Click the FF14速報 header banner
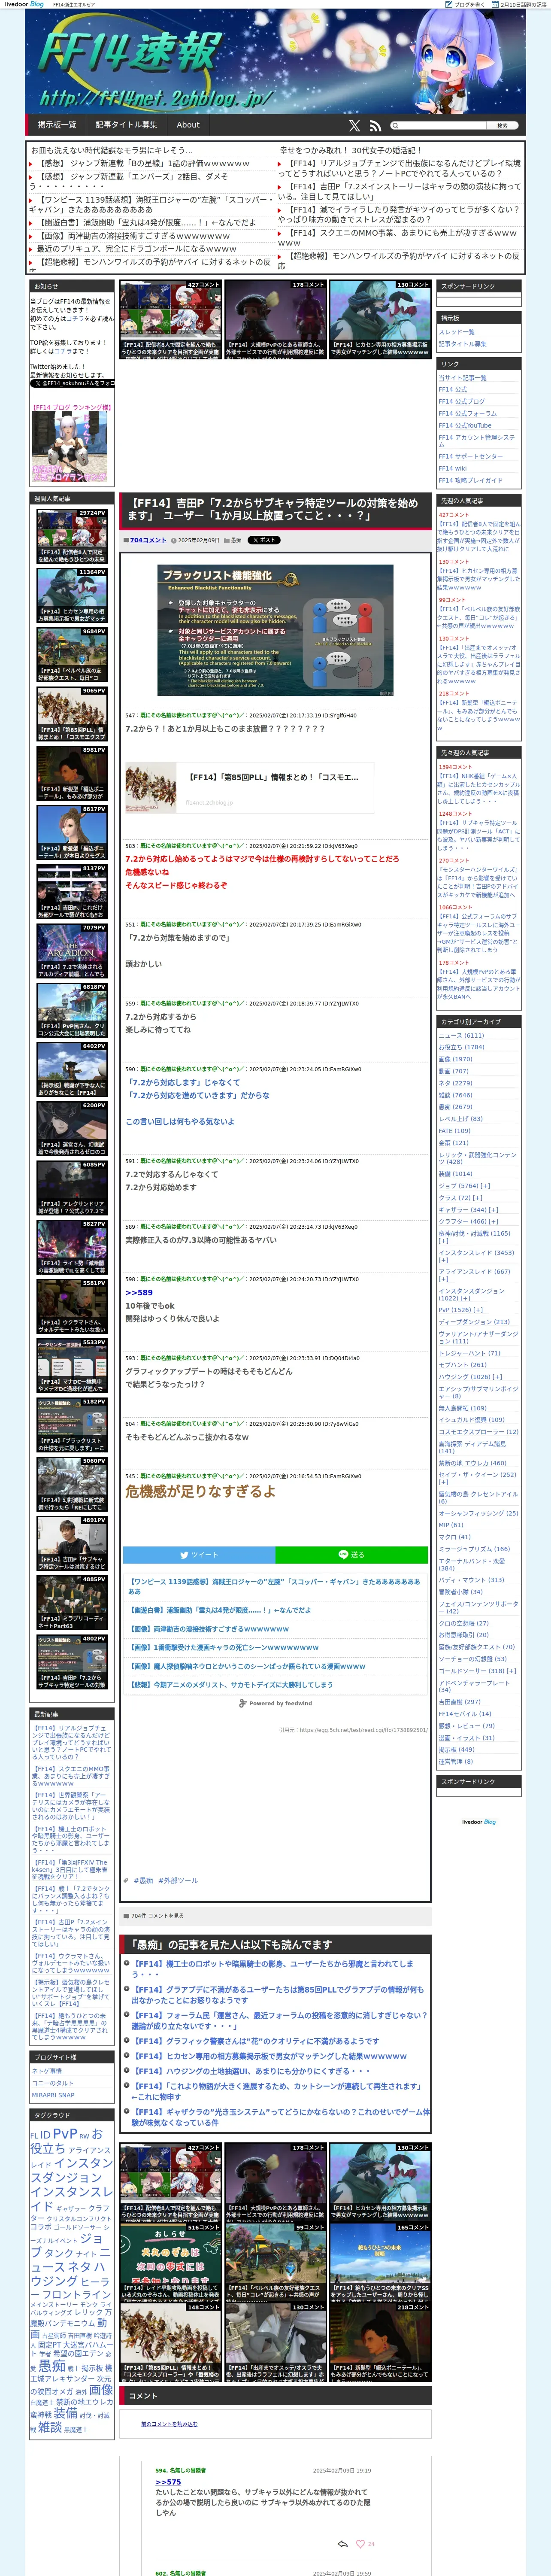This screenshot has width=551, height=2576. click(x=275, y=61)
